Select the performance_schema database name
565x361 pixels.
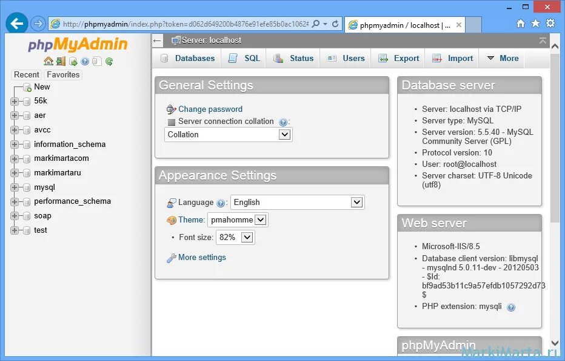pos(72,201)
